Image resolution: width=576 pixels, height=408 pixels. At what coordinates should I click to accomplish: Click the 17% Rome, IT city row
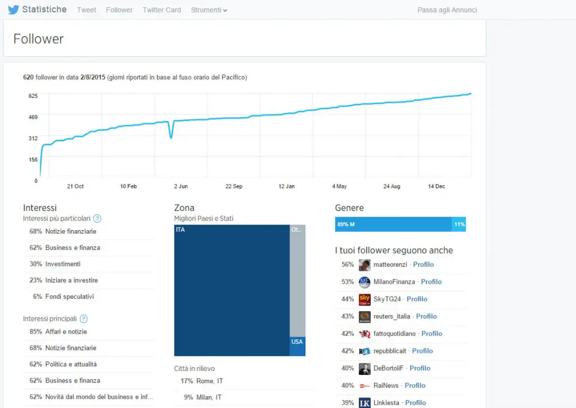click(x=244, y=381)
